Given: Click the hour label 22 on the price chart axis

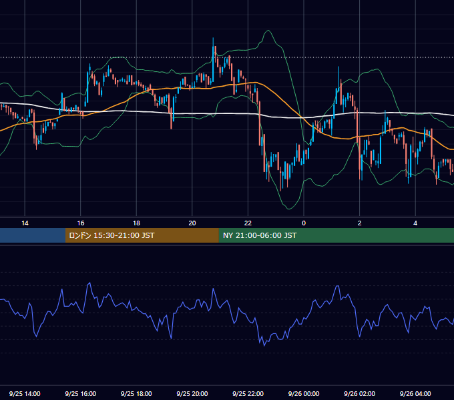Looking at the screenshot, I should pos(248,223).
